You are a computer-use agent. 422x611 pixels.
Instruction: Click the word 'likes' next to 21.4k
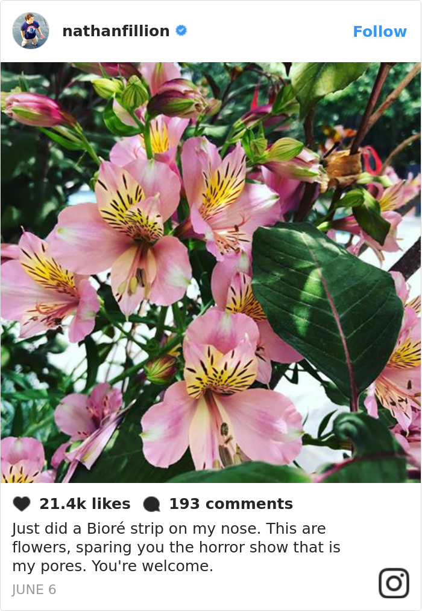[x=112, y=504]
